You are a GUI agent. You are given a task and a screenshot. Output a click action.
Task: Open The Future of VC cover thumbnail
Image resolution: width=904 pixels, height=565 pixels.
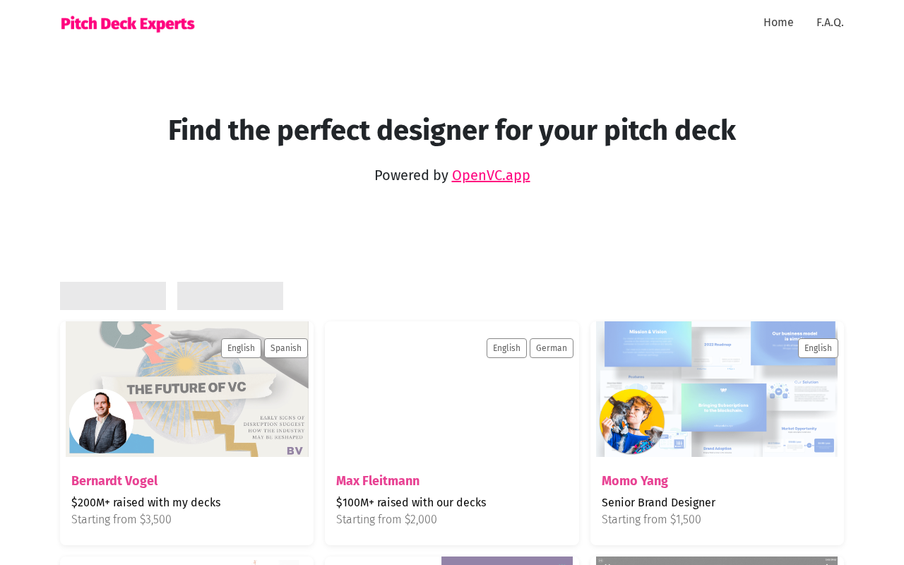point(187,389)
